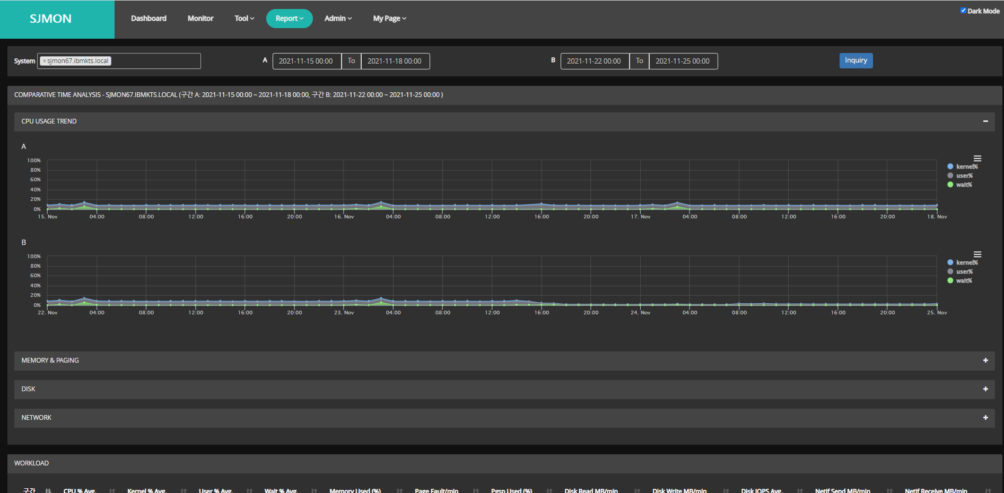
Task: Open chart A hamburger context menu
Action: point(977,159)
